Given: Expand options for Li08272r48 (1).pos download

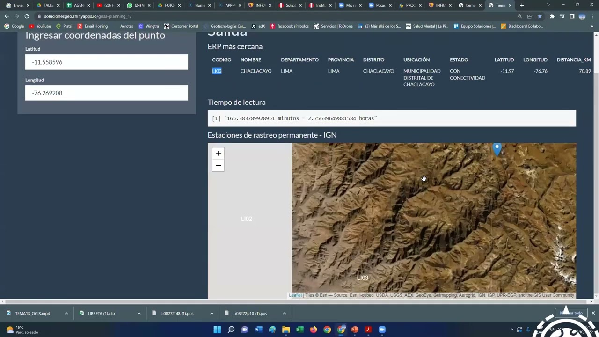Looking at the screenshot, I should [x=212, y=313].
